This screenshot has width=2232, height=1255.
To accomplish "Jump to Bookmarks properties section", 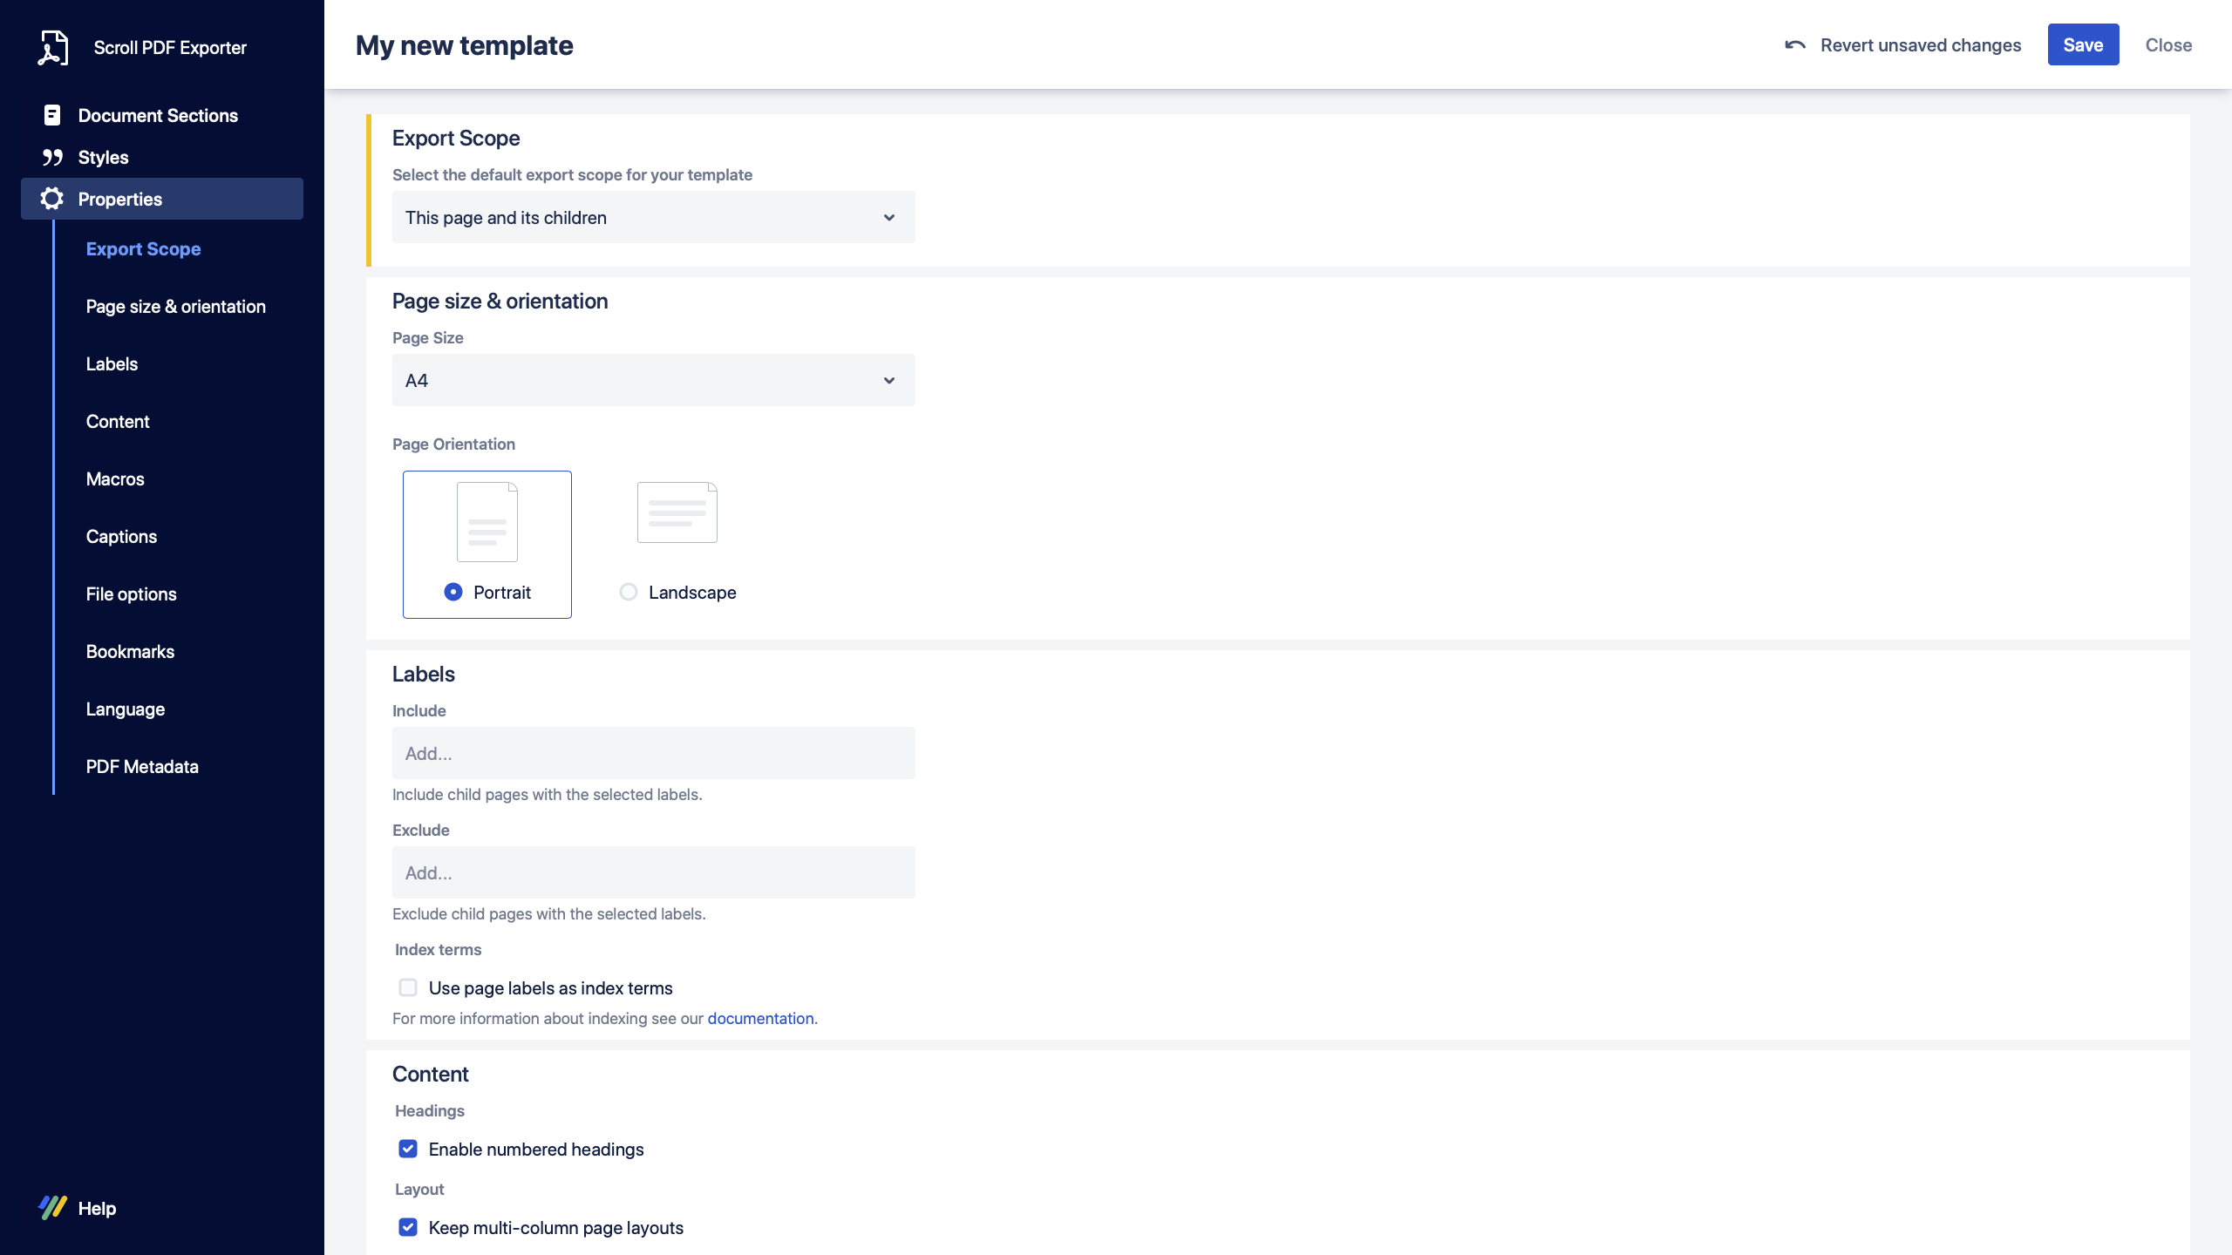I will coord(130,652).
